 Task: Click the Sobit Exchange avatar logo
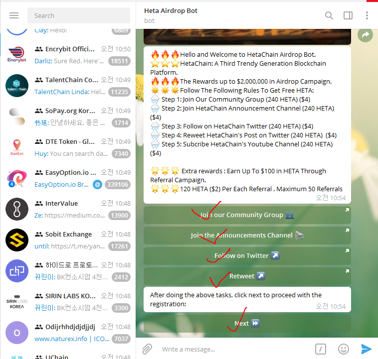pos(17,240)
